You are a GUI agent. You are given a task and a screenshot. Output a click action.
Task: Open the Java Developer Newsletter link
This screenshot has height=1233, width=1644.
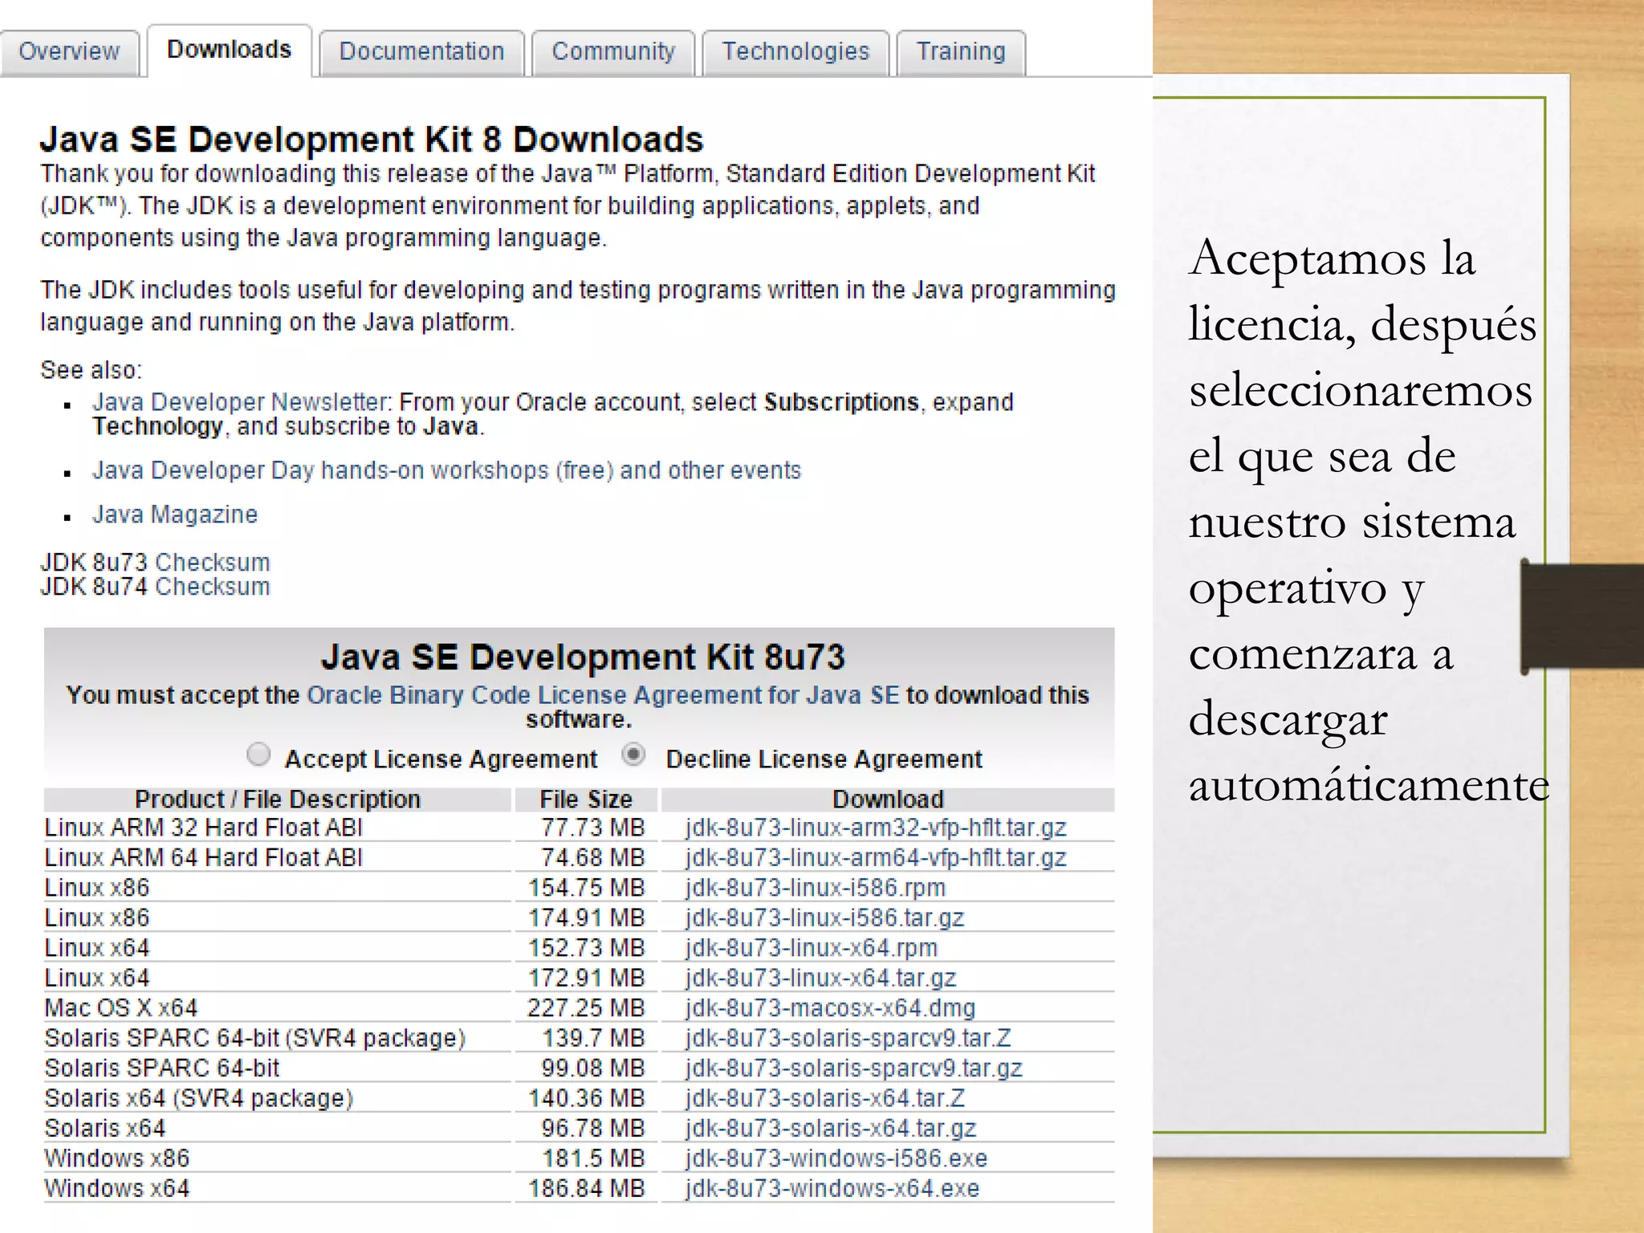(x=242, y=401)
